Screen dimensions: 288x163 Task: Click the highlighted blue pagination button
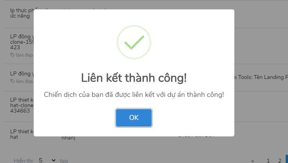pyautogui.click(x=287, y=159)
